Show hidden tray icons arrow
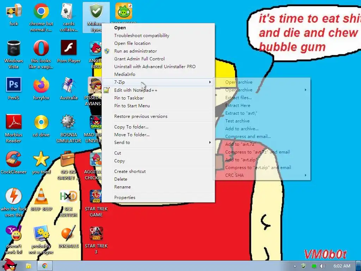The height and width of the screenshot is (271, 361). point(295,266)
